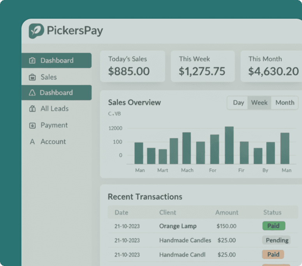Viewport: 302px width, 266px height.
Task: Select the Week view tab
Action: (259, 103)
